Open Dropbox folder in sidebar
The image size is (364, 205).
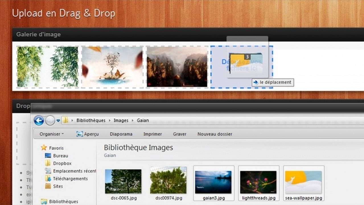coord(62,163)
